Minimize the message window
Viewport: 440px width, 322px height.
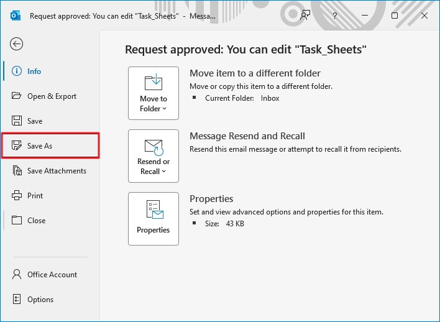coord(365,16)
